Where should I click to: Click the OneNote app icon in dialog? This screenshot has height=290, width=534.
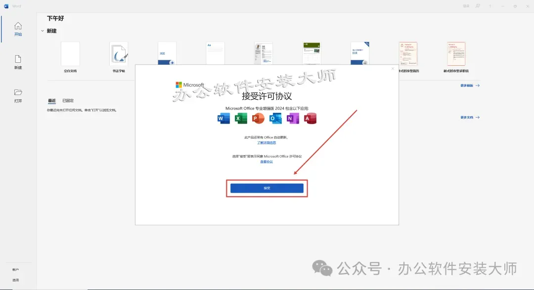[293, 119]
